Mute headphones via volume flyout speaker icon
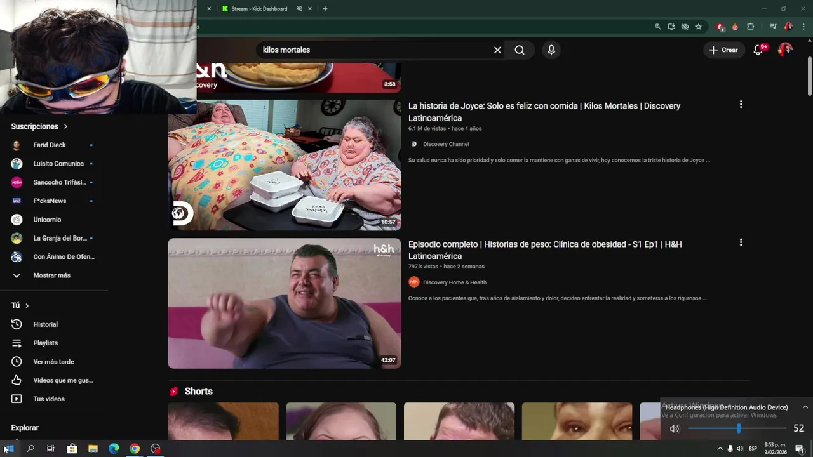This screenshot has width=813, height=457. click(x=675, y=428)
